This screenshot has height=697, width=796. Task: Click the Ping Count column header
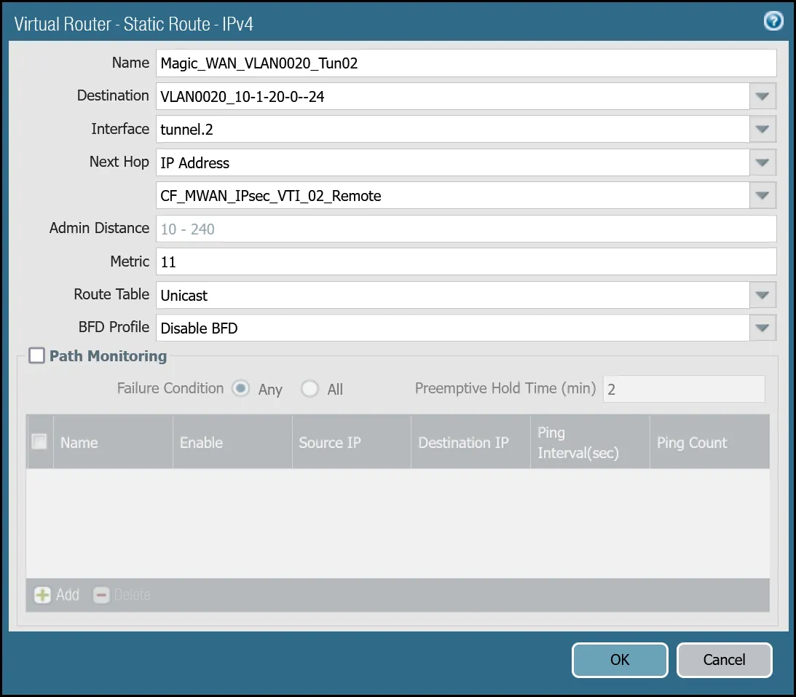(691, 442)
